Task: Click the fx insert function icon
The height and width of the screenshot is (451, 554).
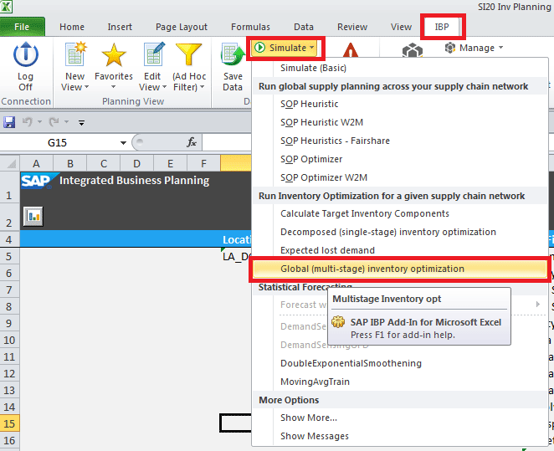Action: [x=192, y=142]
